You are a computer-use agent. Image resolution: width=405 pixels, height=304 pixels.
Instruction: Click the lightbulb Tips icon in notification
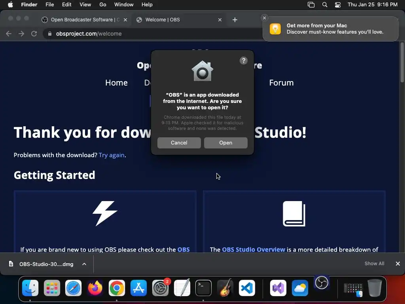(x=275, y=28)
